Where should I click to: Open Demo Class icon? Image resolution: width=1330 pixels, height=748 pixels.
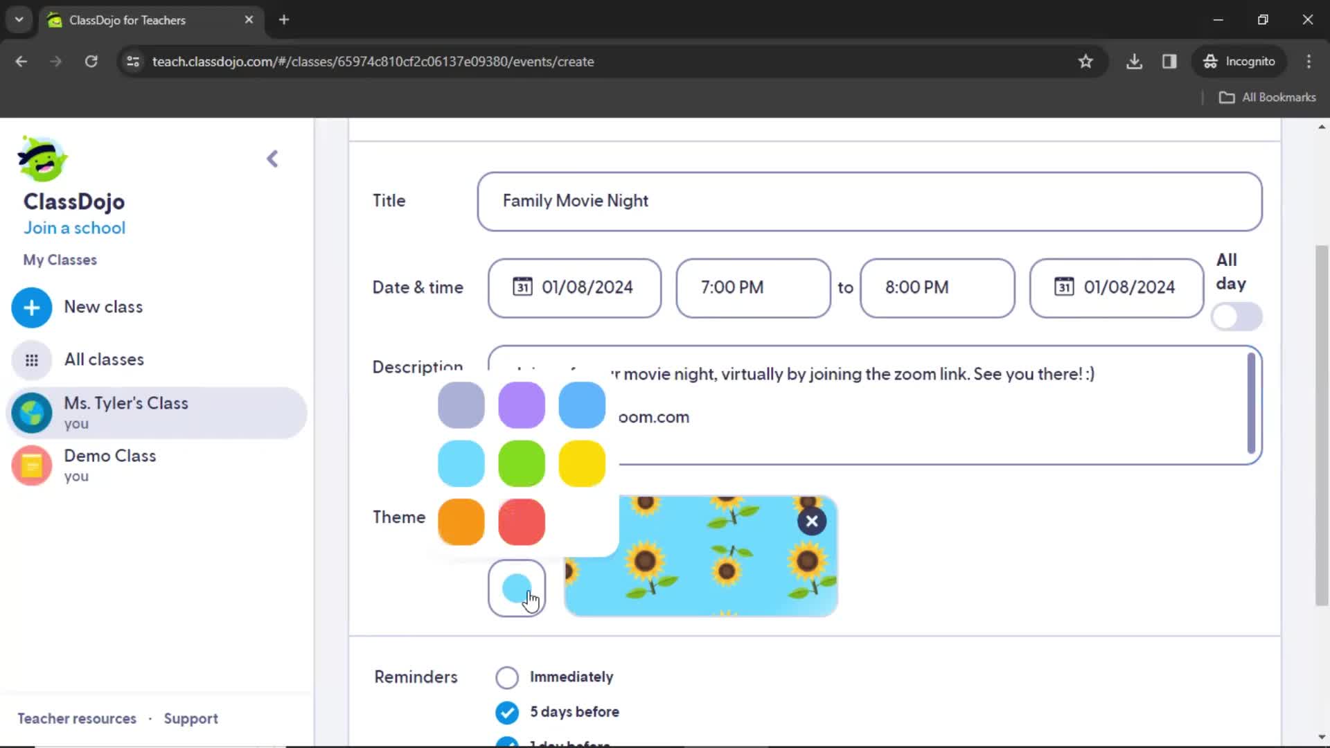point(32,465)
